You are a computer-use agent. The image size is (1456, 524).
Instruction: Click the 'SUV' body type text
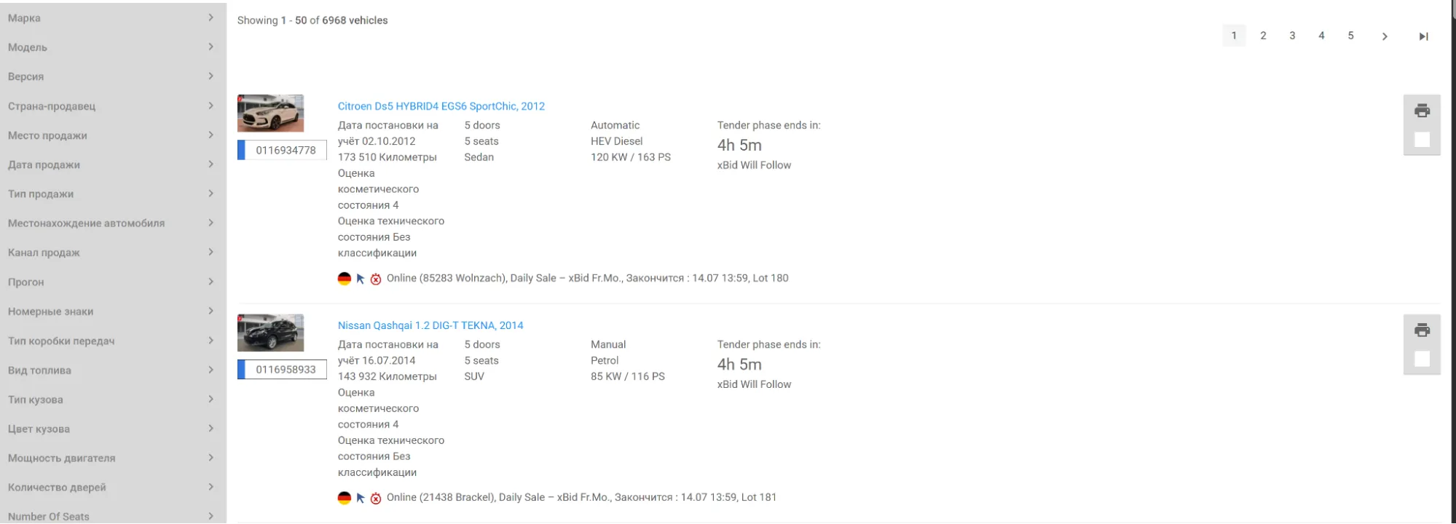pyautogui.click(x=474, y=376)
